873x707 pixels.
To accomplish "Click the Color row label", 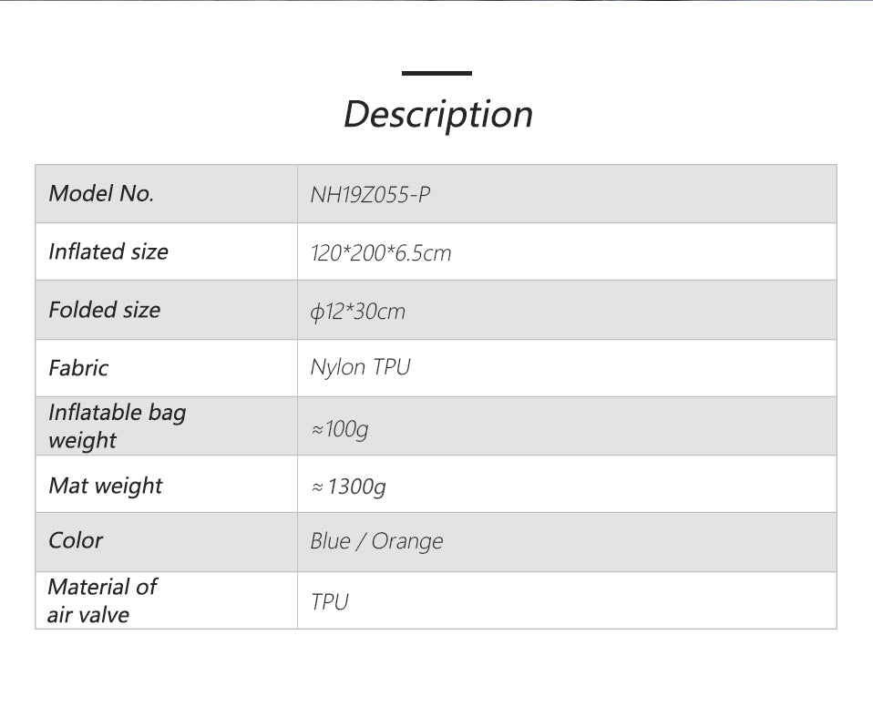I will click(x=76, y=540).
